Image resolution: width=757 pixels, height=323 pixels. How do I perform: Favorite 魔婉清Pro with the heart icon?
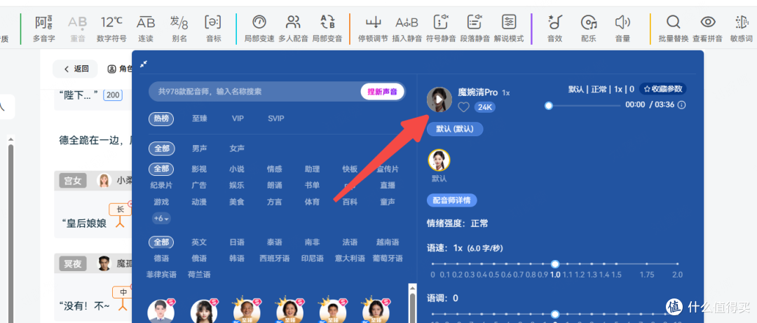click(x=463, y=107)
